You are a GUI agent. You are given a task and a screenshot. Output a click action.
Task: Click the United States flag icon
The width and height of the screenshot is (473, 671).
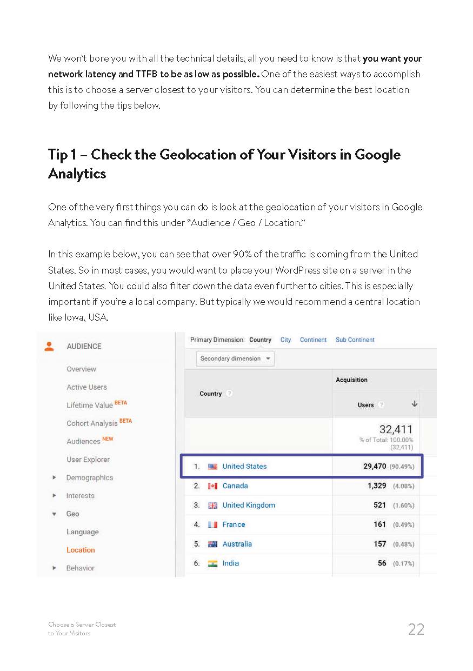click(x=212, y=467)
